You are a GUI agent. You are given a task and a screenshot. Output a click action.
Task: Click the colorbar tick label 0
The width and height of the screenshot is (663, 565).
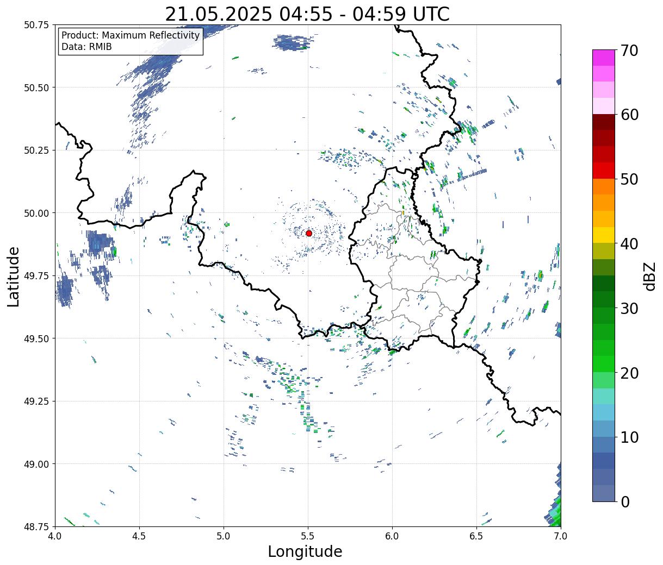click(x=625, y=501)
